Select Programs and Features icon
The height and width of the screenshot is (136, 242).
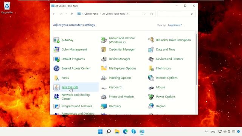56,106
